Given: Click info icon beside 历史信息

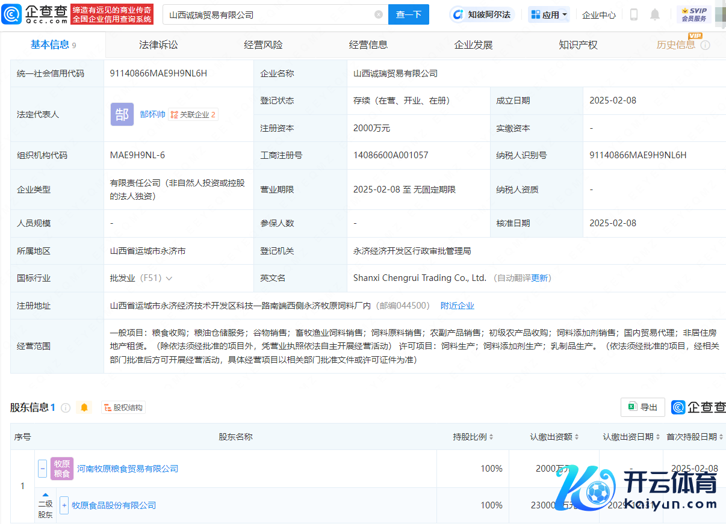Looking at the screenshot, I should 705,45.
